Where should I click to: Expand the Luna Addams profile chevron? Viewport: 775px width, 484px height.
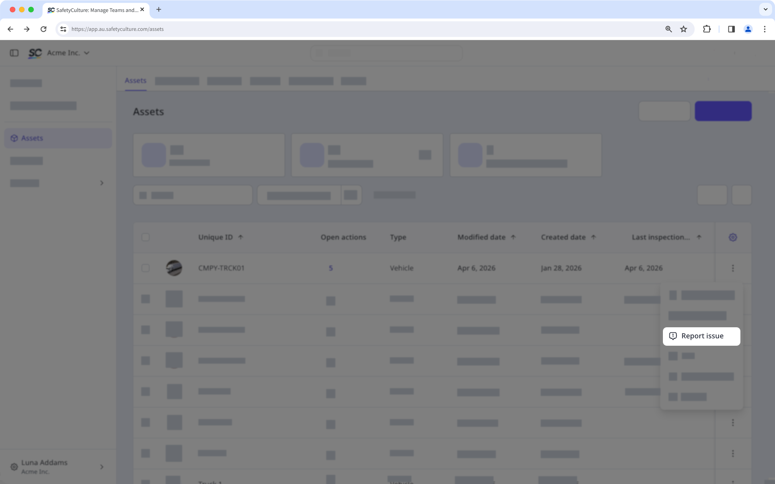point(102,467)
